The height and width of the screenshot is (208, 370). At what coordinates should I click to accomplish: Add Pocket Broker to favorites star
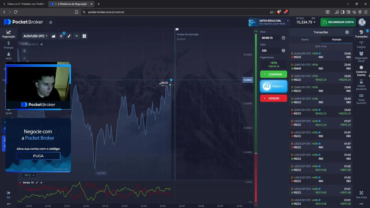[x=51, y=22]
